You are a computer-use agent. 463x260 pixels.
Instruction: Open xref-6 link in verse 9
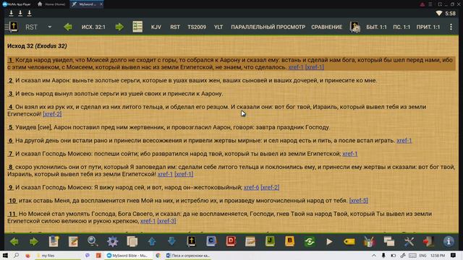click(x=251, y=188)
